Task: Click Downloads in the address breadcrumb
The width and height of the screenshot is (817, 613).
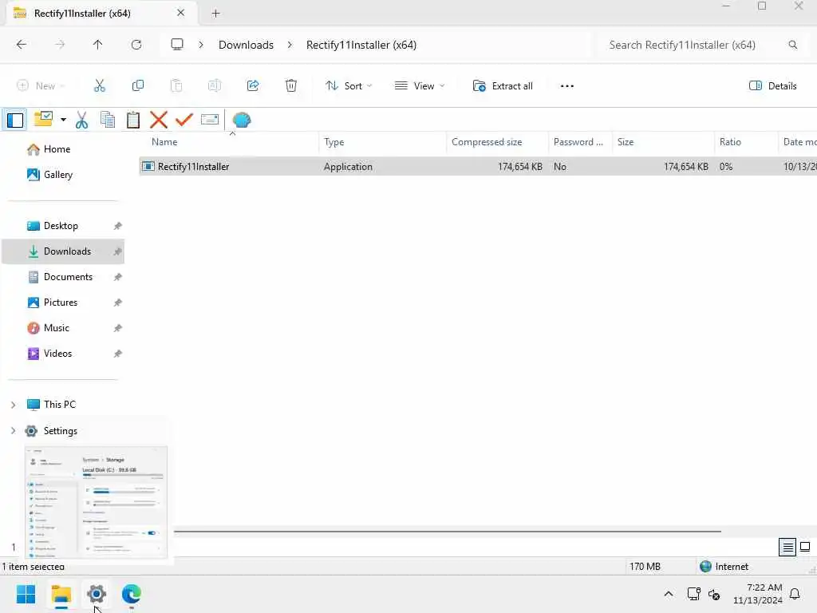Action: [246, 45]
